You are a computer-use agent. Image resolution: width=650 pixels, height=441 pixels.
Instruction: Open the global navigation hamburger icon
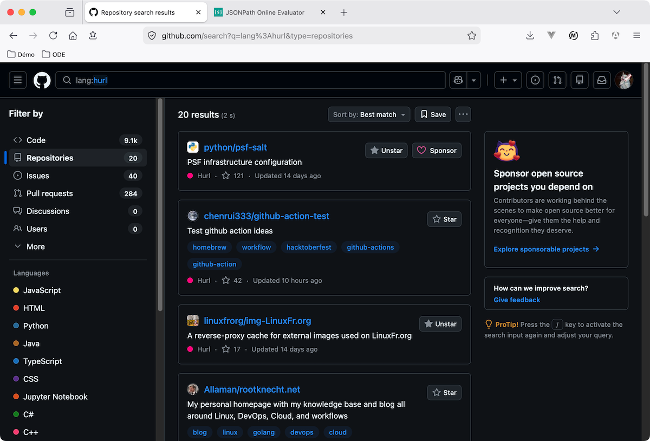(x=17, y=80)
